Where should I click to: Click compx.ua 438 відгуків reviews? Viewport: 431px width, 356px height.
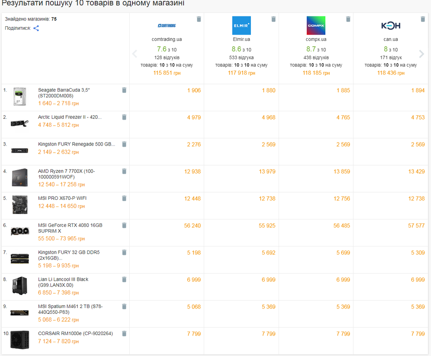[316, 58]
